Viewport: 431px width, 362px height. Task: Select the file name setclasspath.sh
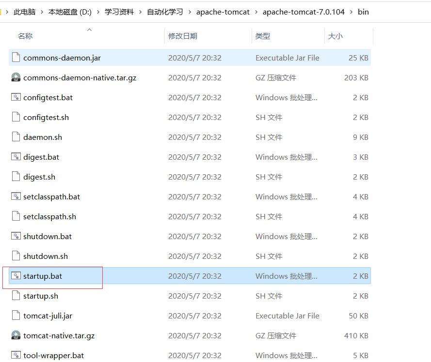(50, 216)
